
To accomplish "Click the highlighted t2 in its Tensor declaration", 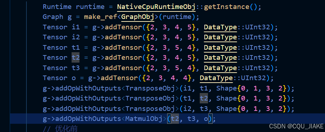I will click(76, 58).
